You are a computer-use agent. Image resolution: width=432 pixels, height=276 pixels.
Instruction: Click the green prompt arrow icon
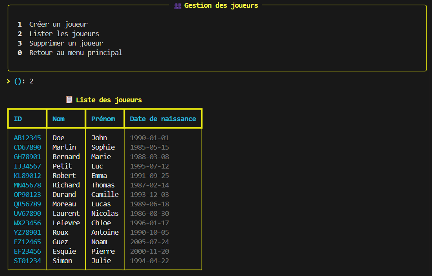tap(8, 81)
